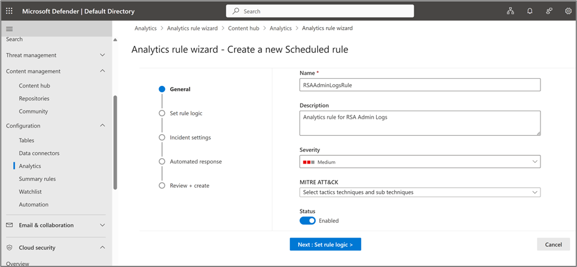Image resolution: width=577 pixels, height=267 pixels.
Task: Open the settings gear icon
Action: pyautogui.click(x=568, y=11)
